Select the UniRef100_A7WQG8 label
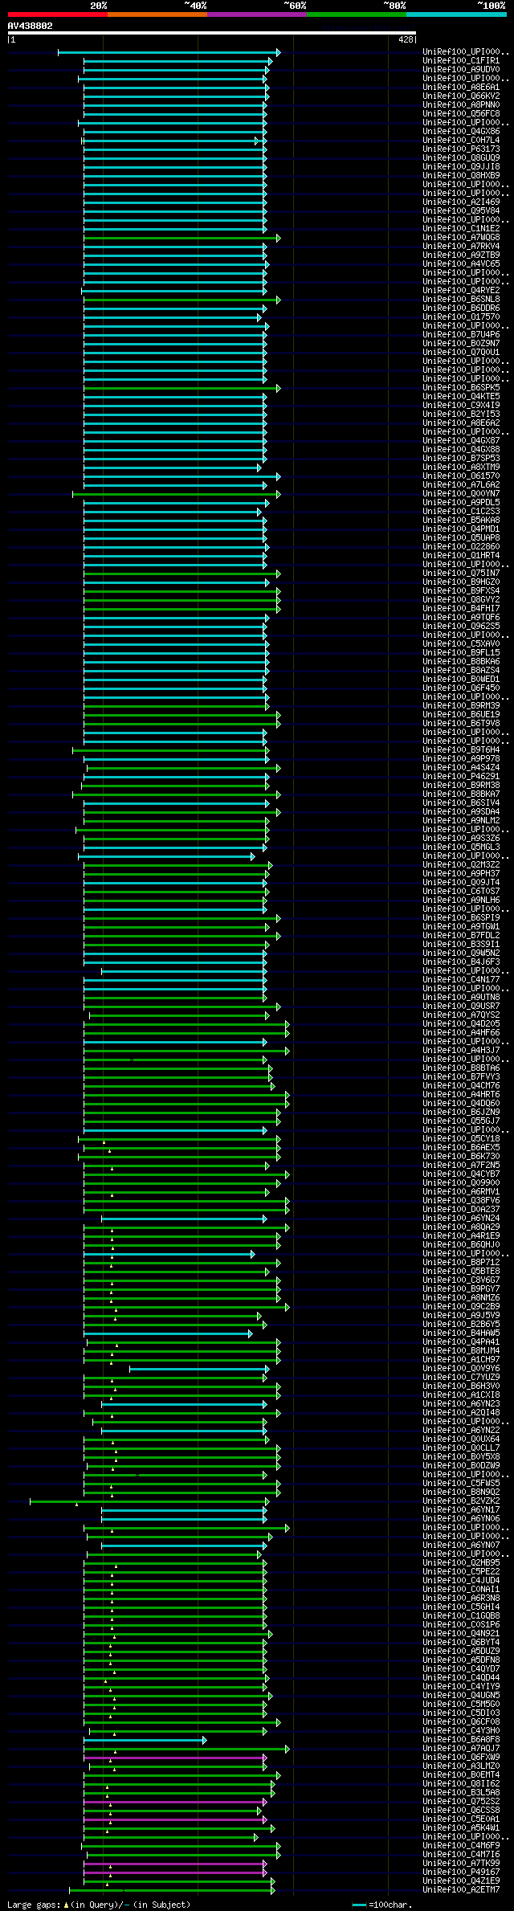Screen dimensions: 514x1911 [461, 237]
